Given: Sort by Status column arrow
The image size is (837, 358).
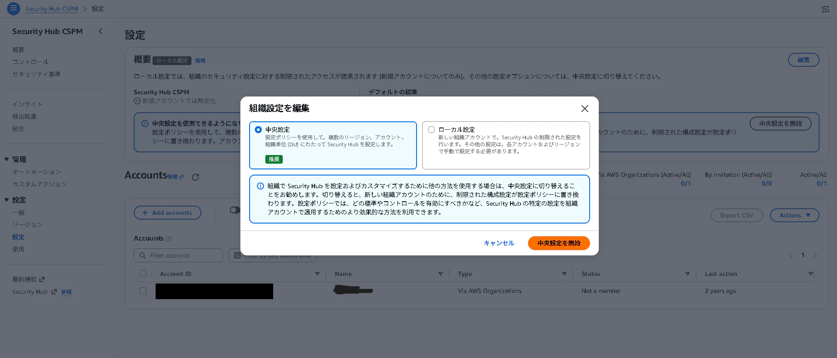Looking at the screenshot, I should [x=687, y=274].
